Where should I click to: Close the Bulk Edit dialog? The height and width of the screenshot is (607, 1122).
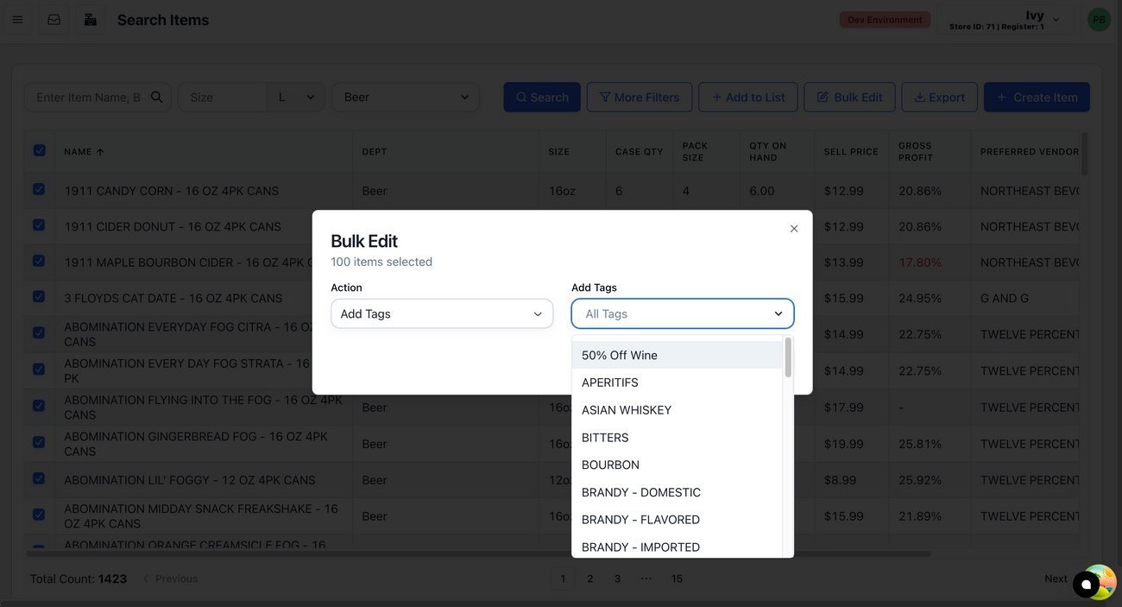[x=794, y=229]
